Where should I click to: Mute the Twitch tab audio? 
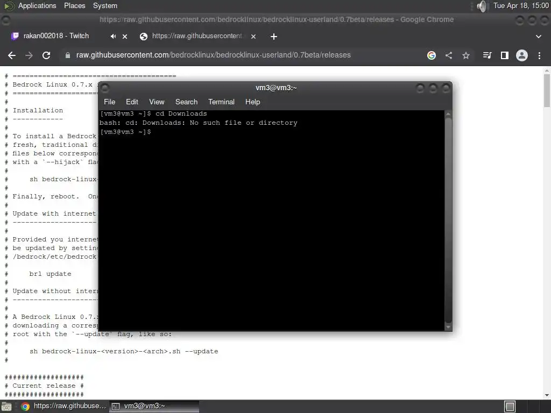tap(113, 36)
